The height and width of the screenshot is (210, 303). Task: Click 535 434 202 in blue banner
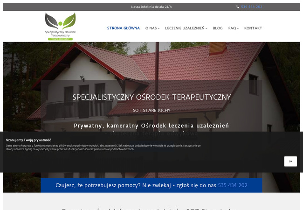pyautogui.click(x=233, y=185)
